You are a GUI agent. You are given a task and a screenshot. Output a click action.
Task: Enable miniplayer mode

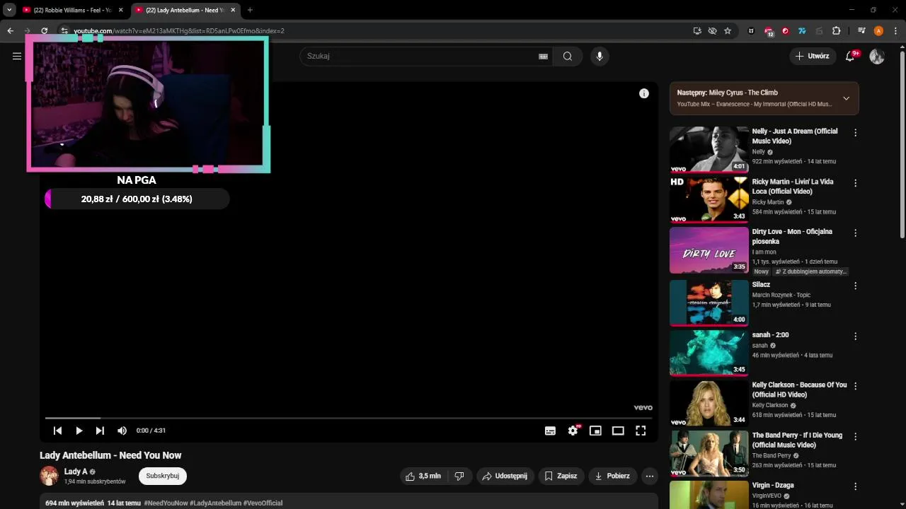pyautogui.click(x=595, y=431)
